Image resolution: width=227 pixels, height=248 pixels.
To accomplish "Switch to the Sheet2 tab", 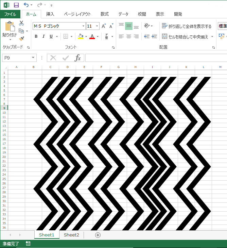I will (71, 235).
